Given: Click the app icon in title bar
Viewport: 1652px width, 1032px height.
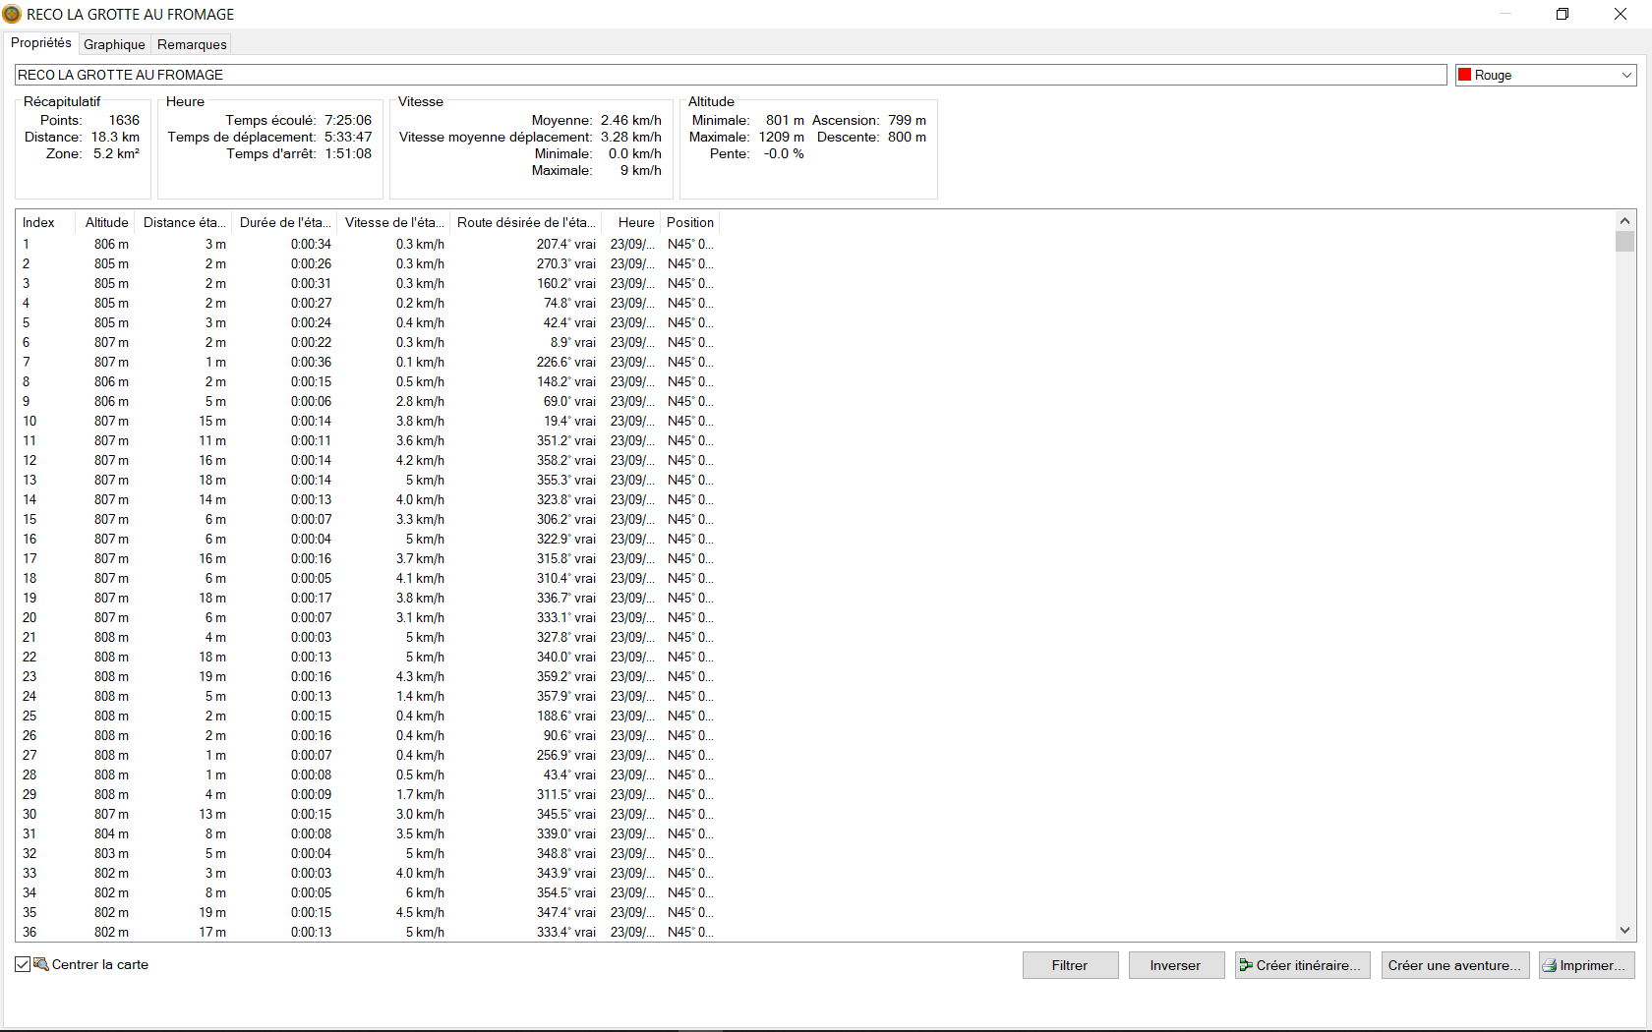Looking at the screenshot, I should [x=12, y=14].
